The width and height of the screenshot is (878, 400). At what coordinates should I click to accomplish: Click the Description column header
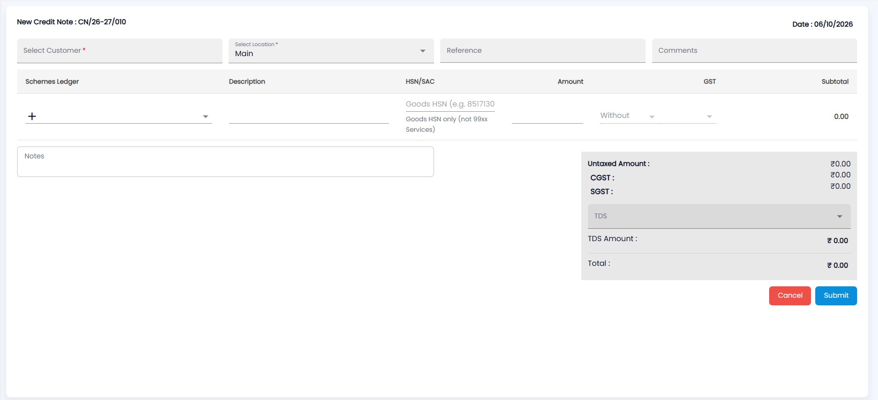point(247,82)
